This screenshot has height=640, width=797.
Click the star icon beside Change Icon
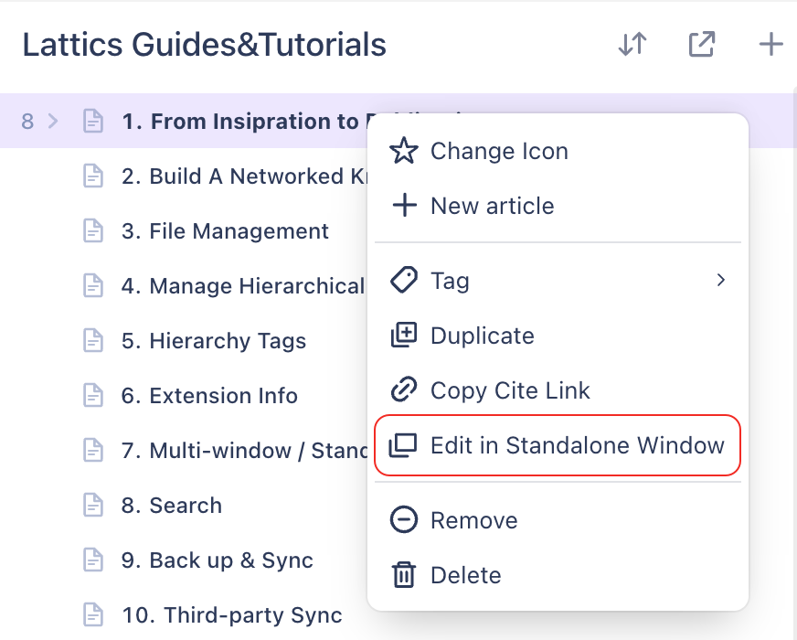pyautogui.click(x=404, y=151)
